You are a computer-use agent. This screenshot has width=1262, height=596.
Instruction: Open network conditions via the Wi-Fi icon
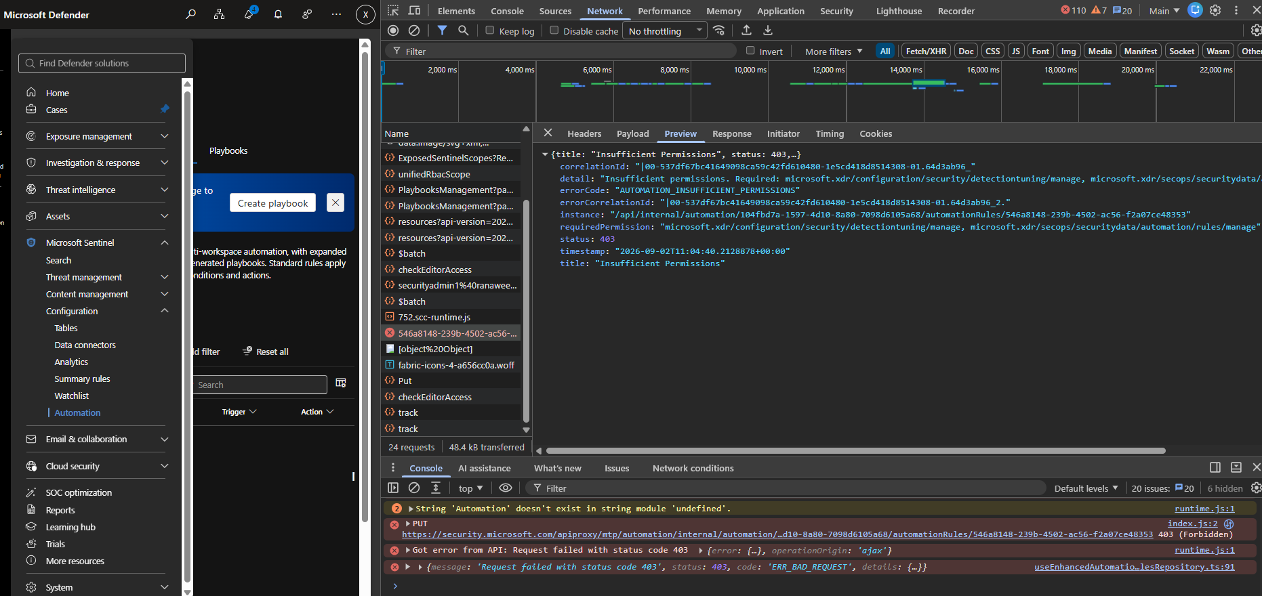tap(719, 30)
